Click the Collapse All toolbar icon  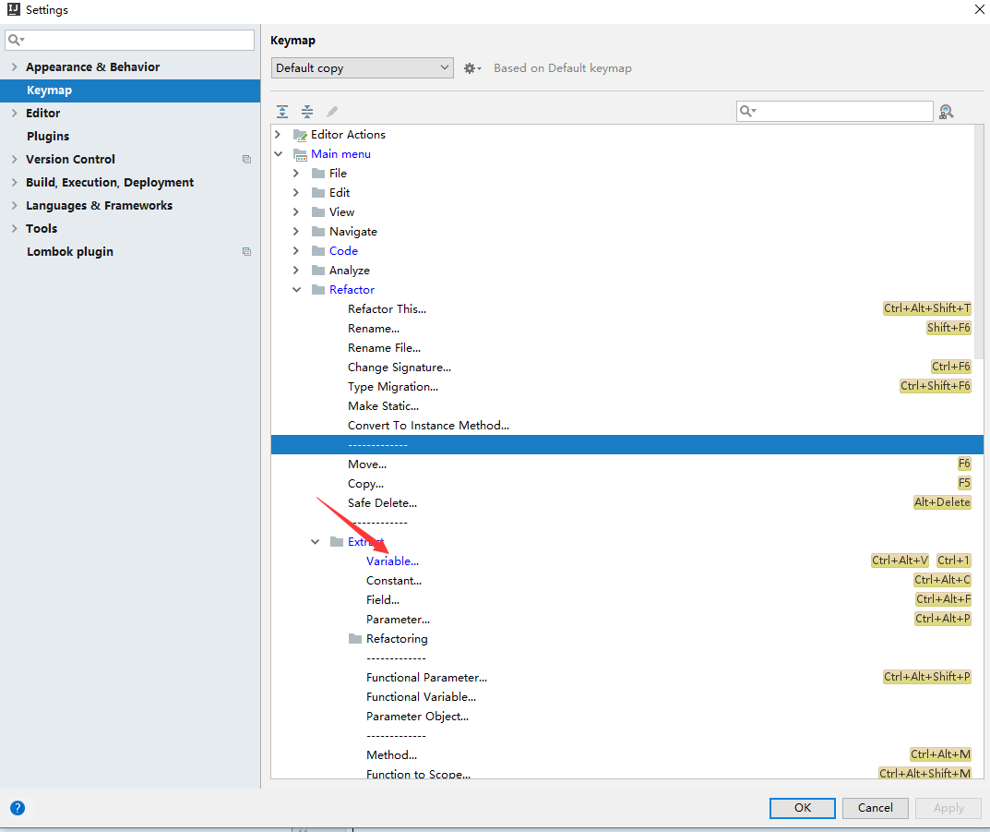point(307,112)
